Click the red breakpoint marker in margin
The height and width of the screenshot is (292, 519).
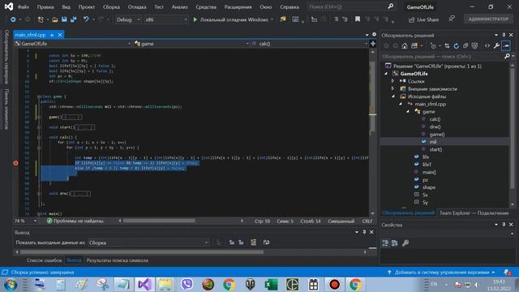pyautogui.click(x=15, y=163)
